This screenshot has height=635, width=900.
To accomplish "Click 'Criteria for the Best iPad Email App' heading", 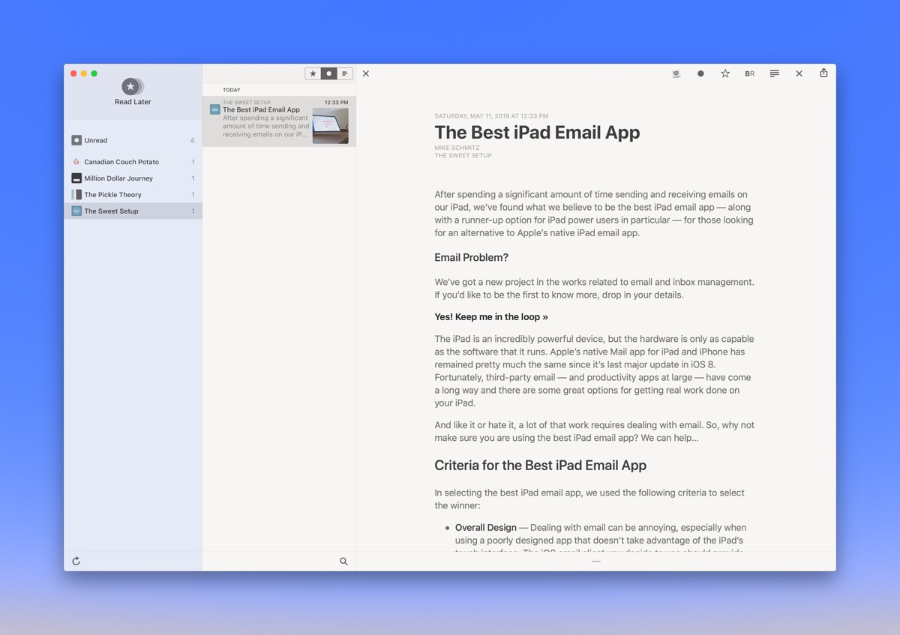I will tap(540, 466).
